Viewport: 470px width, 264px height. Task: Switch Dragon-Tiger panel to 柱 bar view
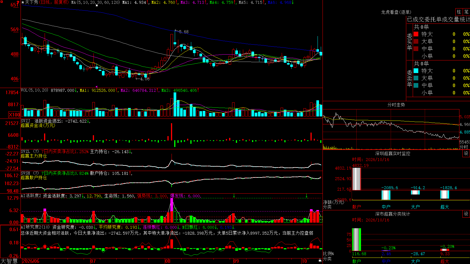click(x=459, y=12)
